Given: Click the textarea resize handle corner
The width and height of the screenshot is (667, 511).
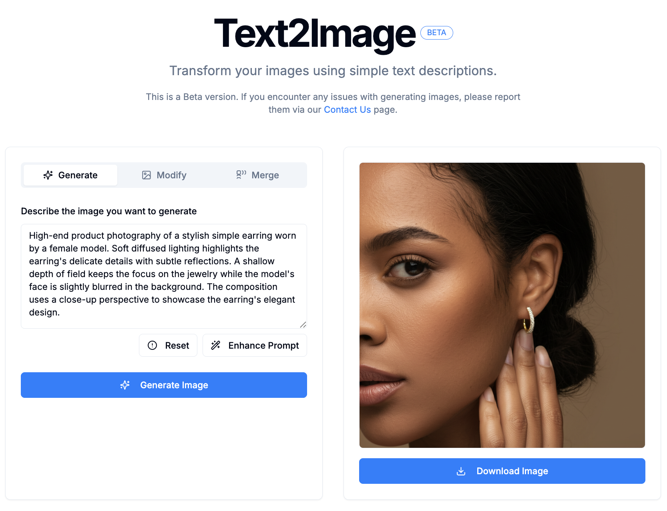Looking at the screenshot, I should click(x=303, y=325).
